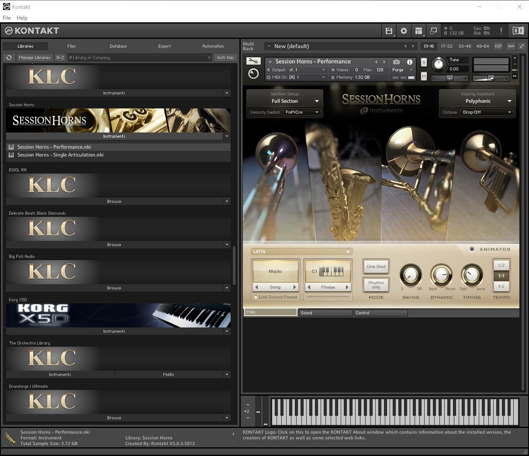
Task: Open Multis of The Orchestra Library
Action: coord(169,375)
